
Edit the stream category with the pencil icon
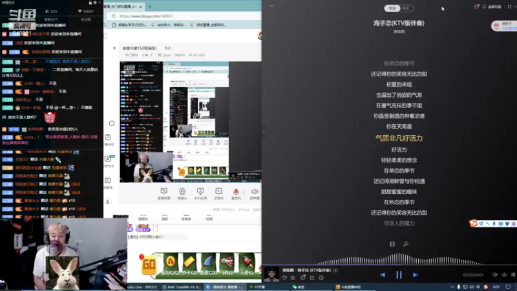click(x=151, y=55)
